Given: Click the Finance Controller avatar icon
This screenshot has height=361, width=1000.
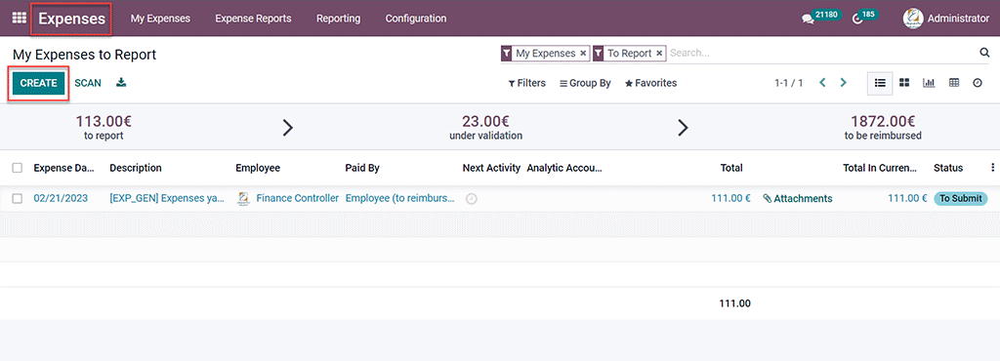Looking at the screenshot, I should (x=243, y=199).
